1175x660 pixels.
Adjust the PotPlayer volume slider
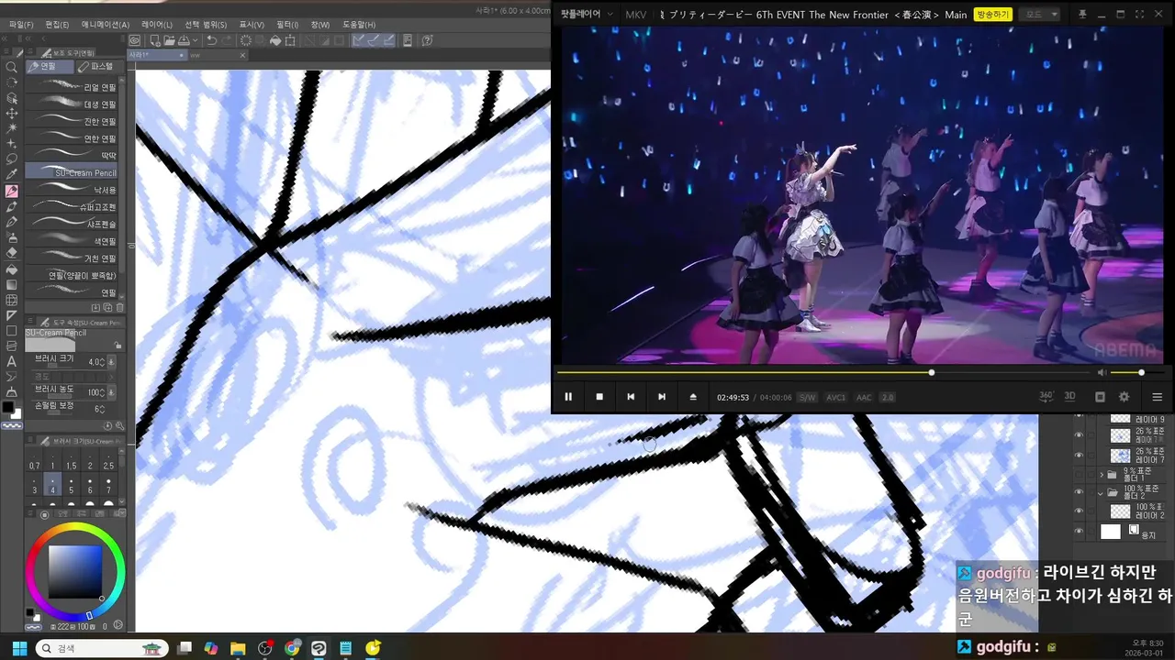(x=1138, y=372)
